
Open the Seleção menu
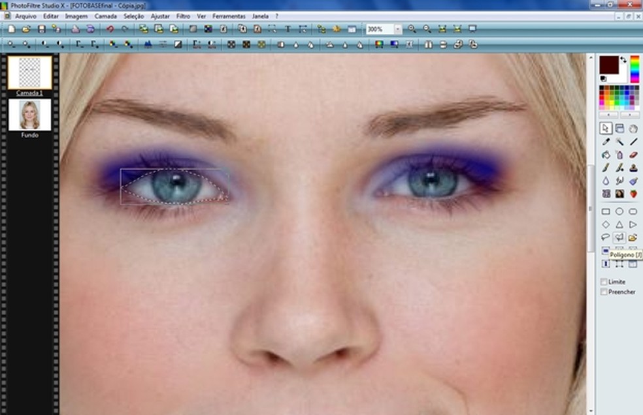tap(134, 16)
